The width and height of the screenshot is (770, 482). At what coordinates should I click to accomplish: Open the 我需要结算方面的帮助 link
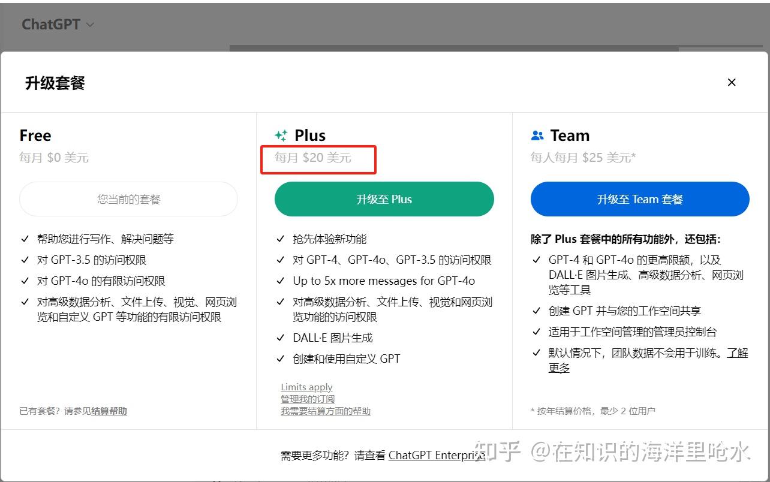pos(324,411)
